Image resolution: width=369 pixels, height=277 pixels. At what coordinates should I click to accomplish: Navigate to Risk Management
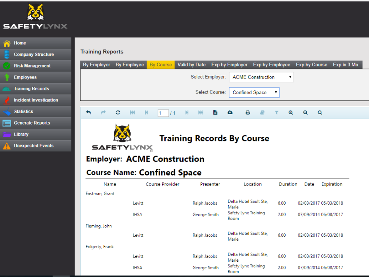(x=35, y=66)
